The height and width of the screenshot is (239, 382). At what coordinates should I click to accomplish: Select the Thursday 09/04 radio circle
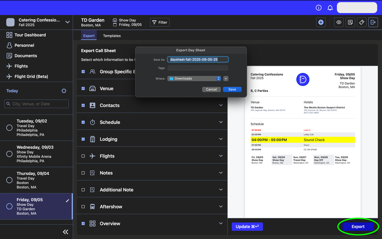pos(9,180)
